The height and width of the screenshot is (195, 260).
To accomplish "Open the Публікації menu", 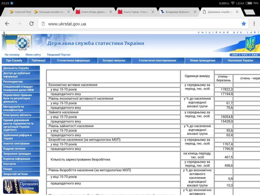I will click(x=39, y=61).
